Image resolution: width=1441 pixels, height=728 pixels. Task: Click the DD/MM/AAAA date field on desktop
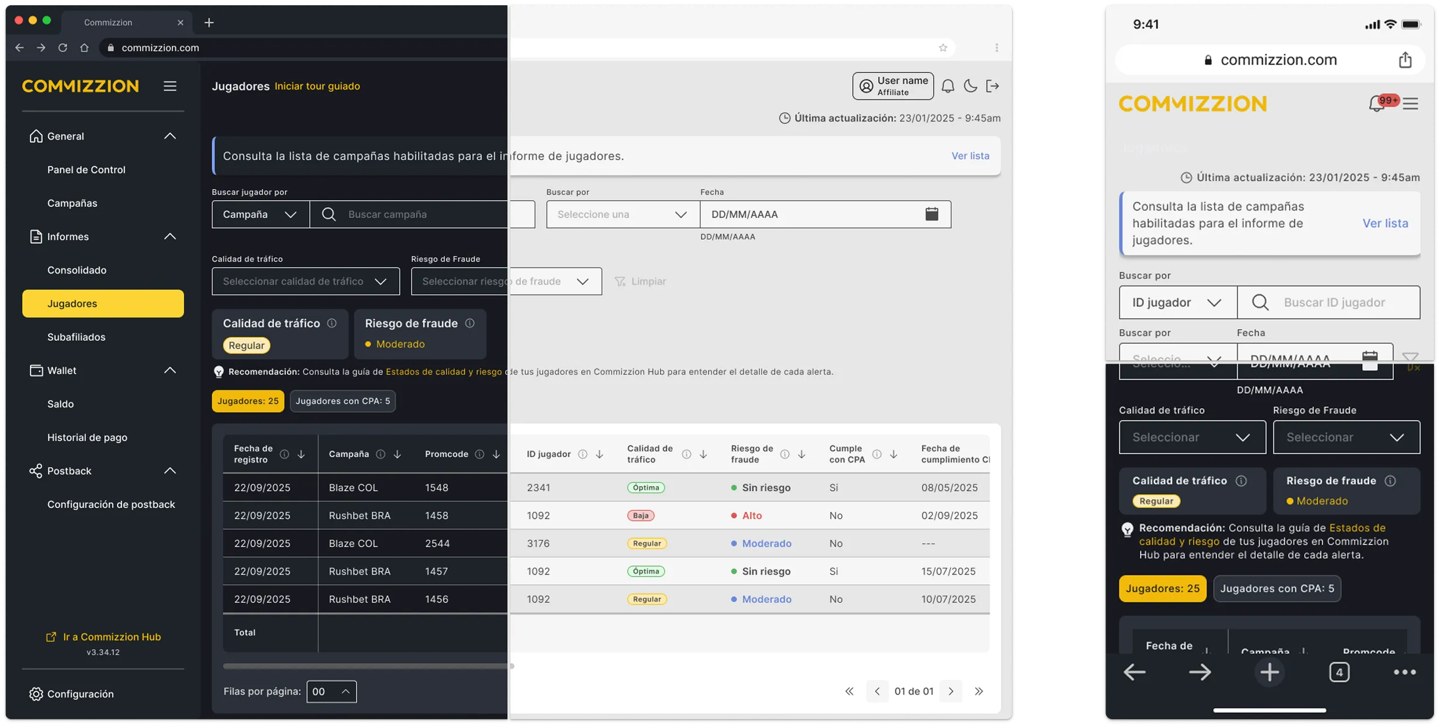[x=825, y=214]
